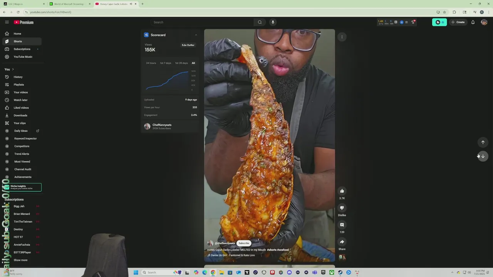Go to Home in the sidebar
This screenshot has height=277, width=493.
[x=22, y=34]
